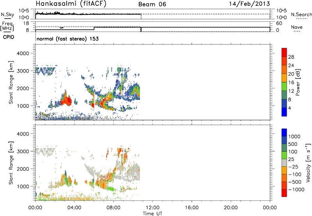This screenshot has height=216, width=312.
Task: Click the 500 tick on velocity colorbar
Action: click(293, 144)
